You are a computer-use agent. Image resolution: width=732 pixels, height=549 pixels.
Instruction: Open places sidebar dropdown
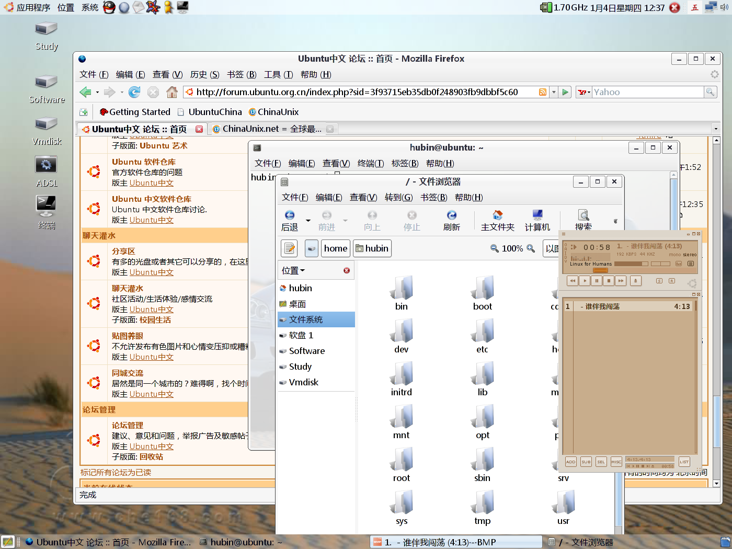(x=293, y=270)
